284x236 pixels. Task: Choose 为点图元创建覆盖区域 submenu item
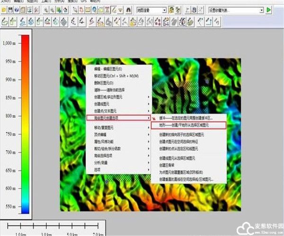(189, 172)
